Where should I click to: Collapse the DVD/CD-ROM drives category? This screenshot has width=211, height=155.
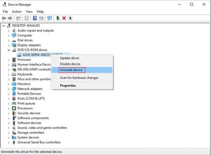[9, 50]
